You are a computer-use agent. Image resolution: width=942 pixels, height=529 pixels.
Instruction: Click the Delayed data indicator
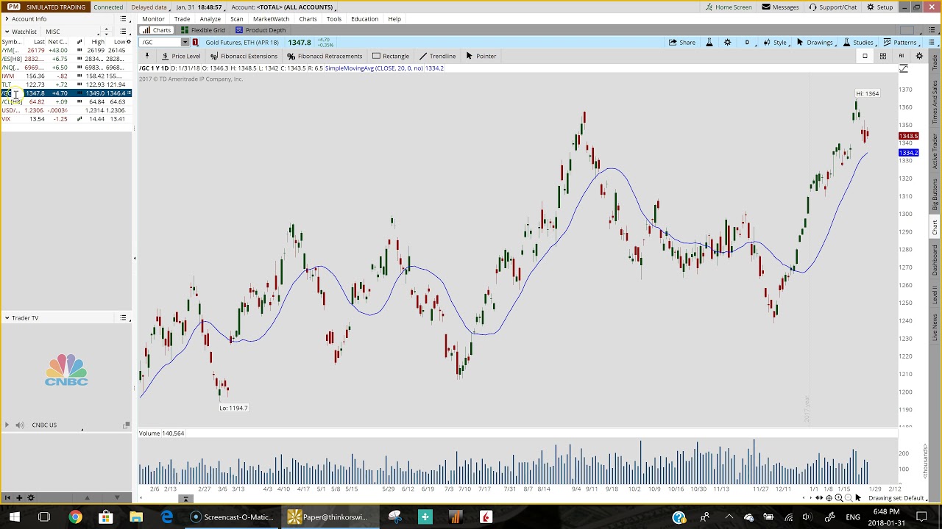point(149,7)
